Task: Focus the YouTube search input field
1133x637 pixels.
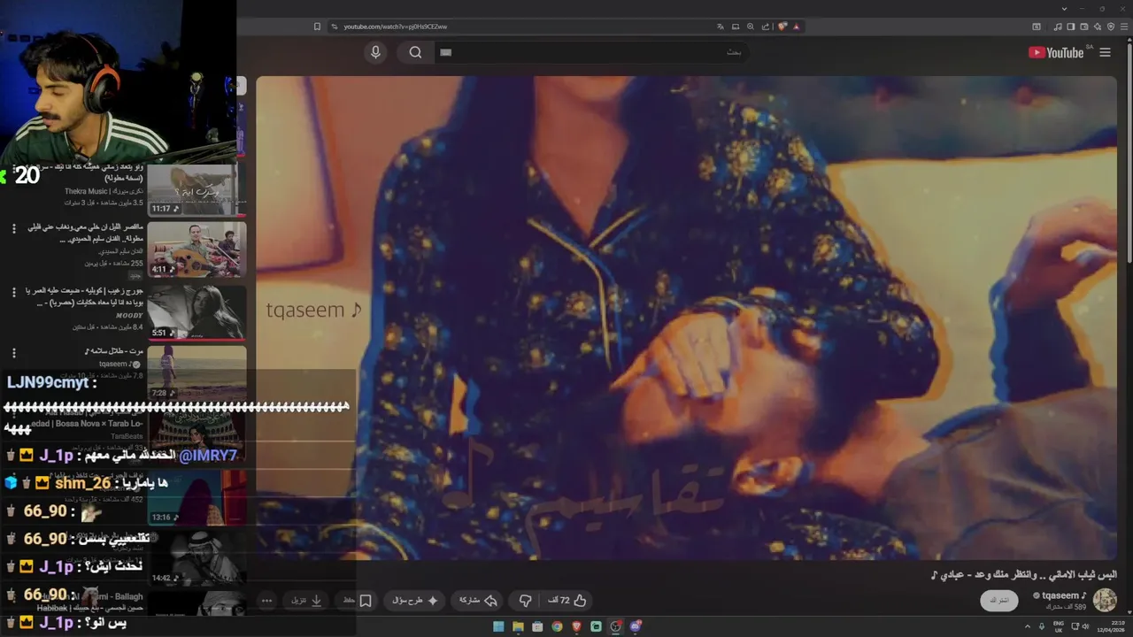Action: 591,52
